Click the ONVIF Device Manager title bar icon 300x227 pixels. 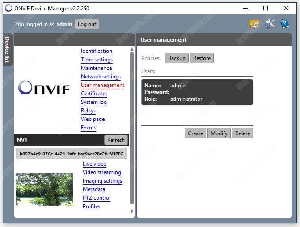click(8, 8)
